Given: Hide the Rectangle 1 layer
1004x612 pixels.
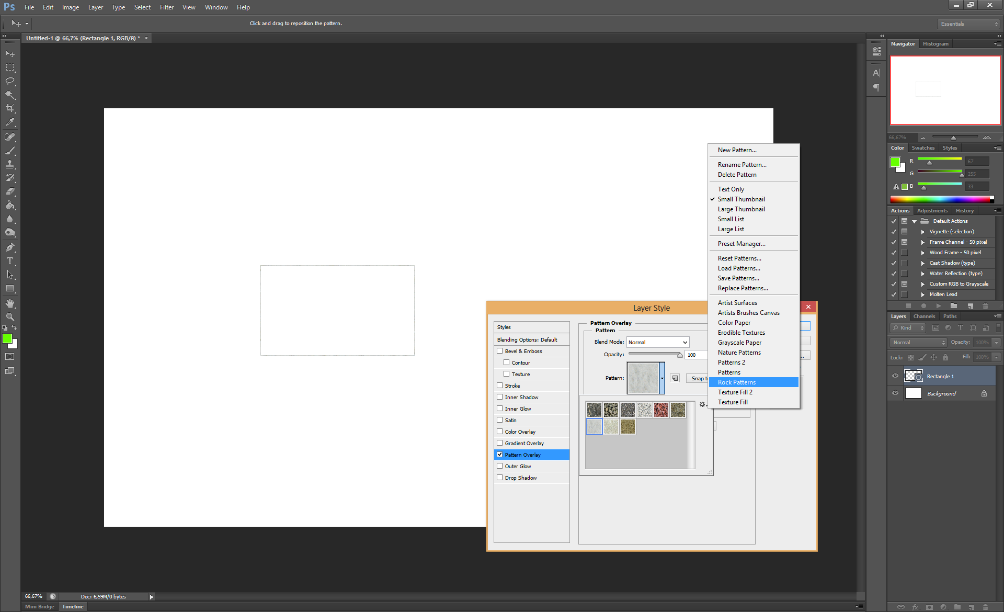Looking at the screenshot, I should click(x=895, y=376).
